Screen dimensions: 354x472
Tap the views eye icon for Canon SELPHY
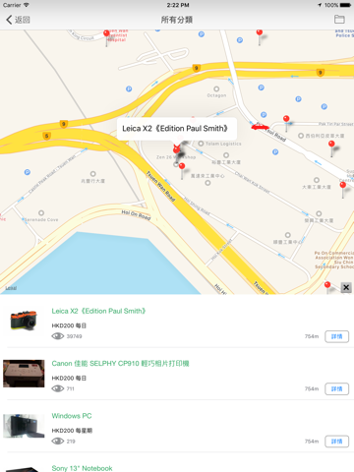tap(58, 388)
